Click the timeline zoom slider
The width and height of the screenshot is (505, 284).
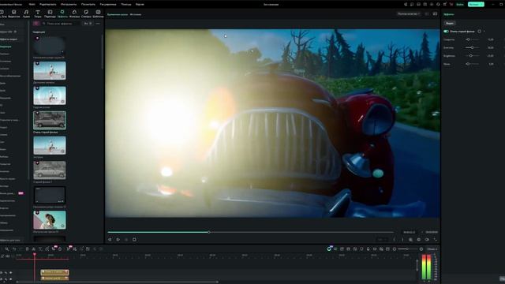tap(408, 249)
